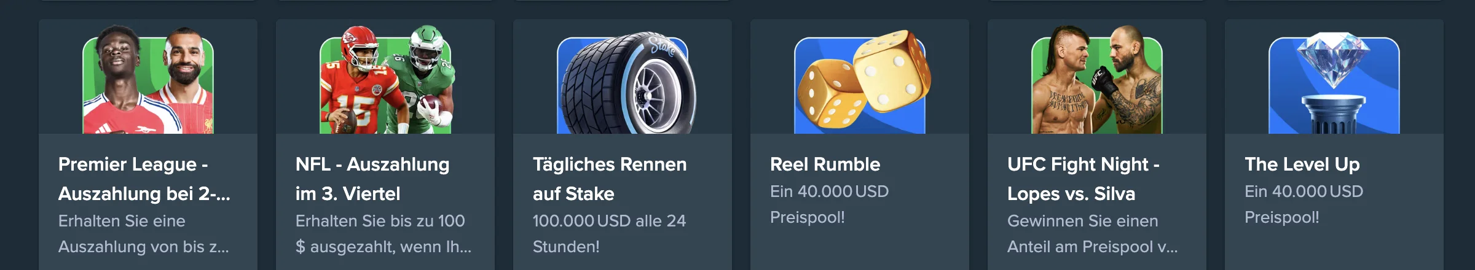Open the 'Premier League - Auszahlung bei 2-...' title
The height and width of the screenshot is (270, 1475).
point(144,179)
